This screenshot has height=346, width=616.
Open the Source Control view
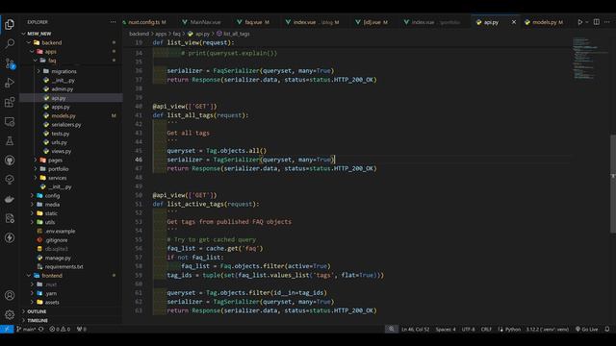point(10,63)
